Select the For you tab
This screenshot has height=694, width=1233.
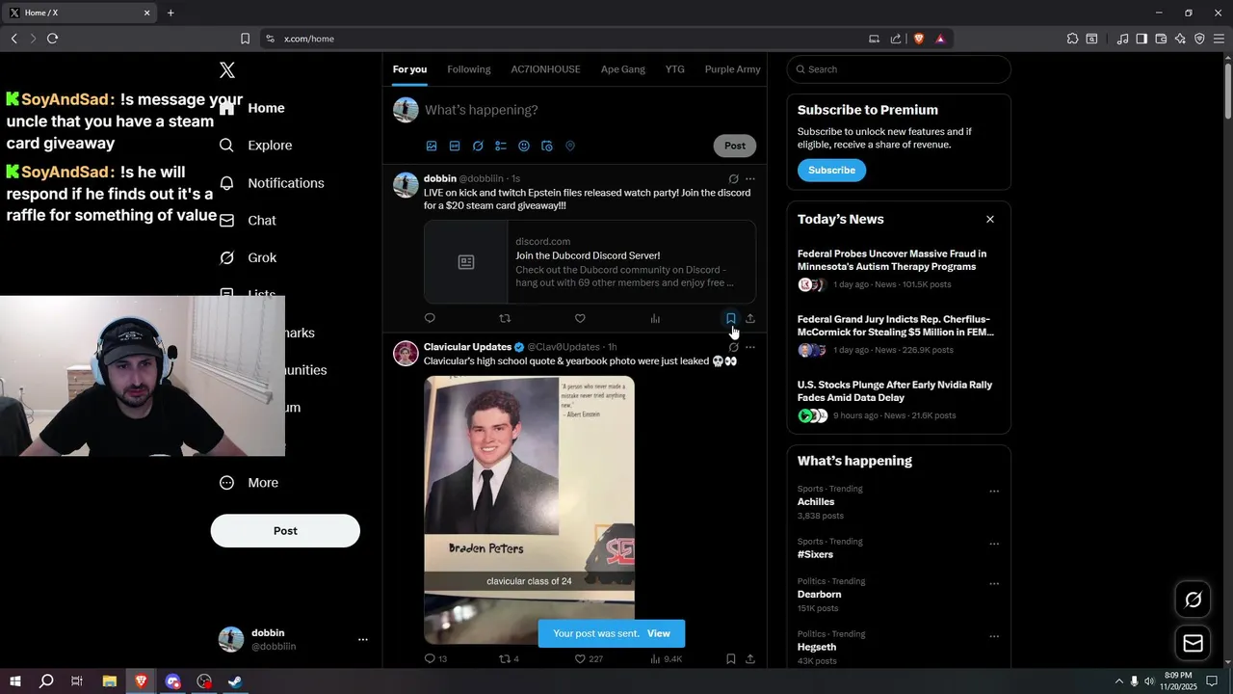click(409, 69)
